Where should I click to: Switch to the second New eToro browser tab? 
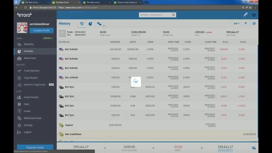[x=66, y=3]
